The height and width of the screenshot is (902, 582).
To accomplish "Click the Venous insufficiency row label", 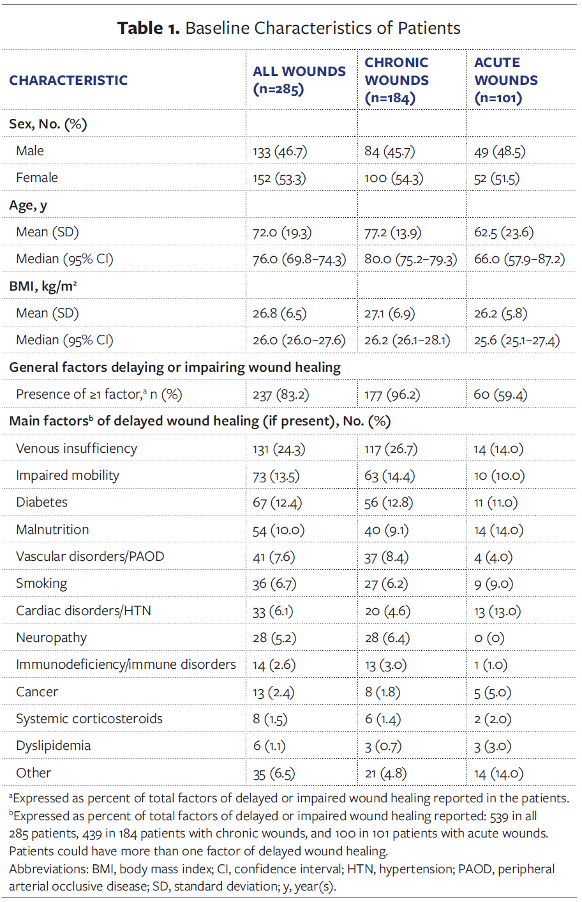I will point(77,448).
